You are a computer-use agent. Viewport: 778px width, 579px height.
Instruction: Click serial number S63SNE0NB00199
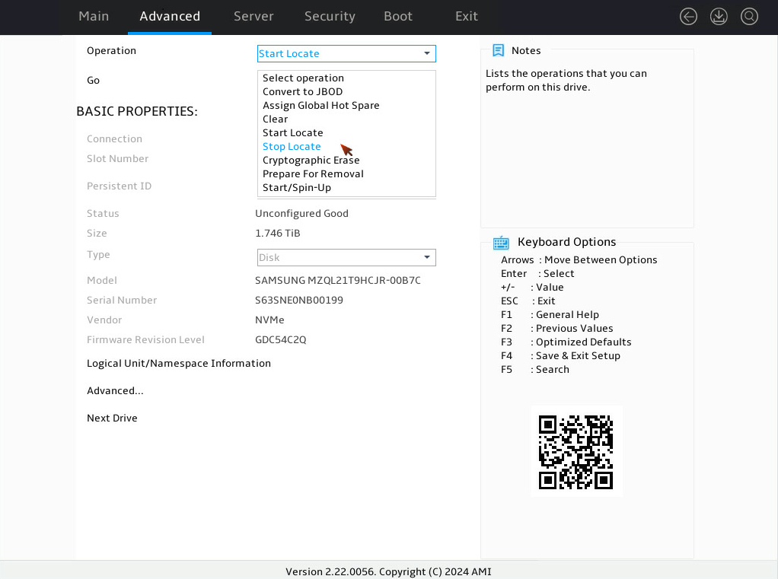[x=299, y=301]
